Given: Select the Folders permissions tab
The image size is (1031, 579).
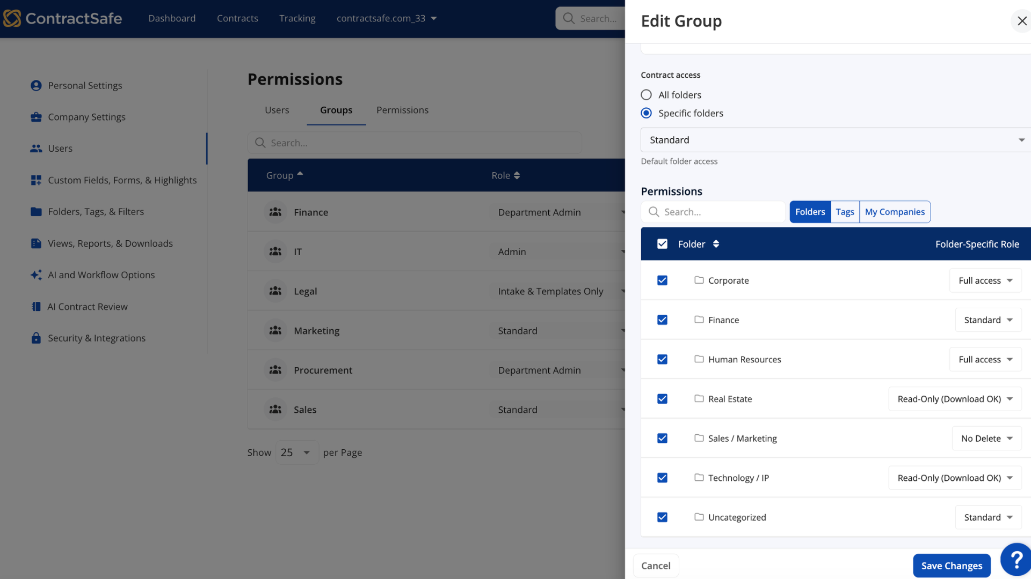Looking at the screenshot, I should pyautogui.click(x=810, y=212).
